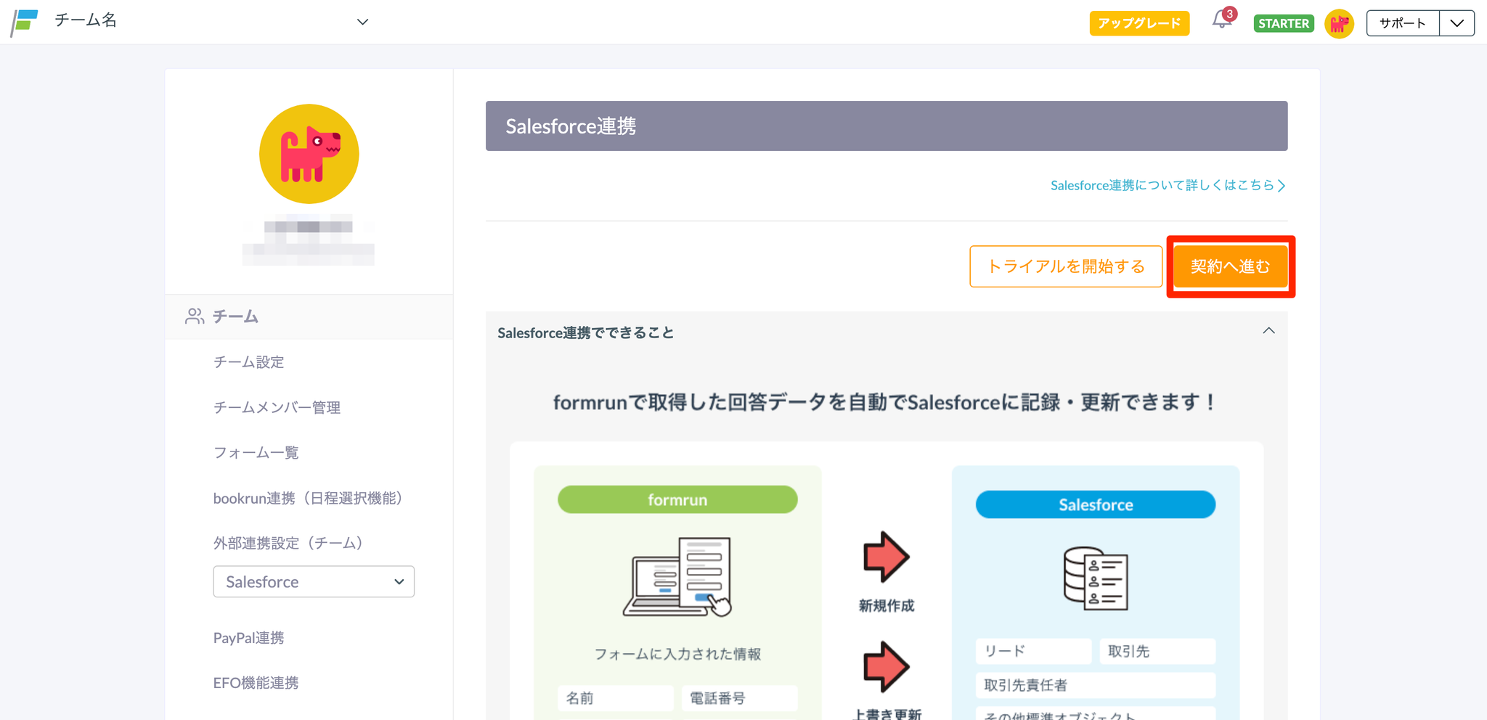Click the Salesforce database illustration icon
1487x720 pixels.
pyautogui.click(x=1095, y=578)
